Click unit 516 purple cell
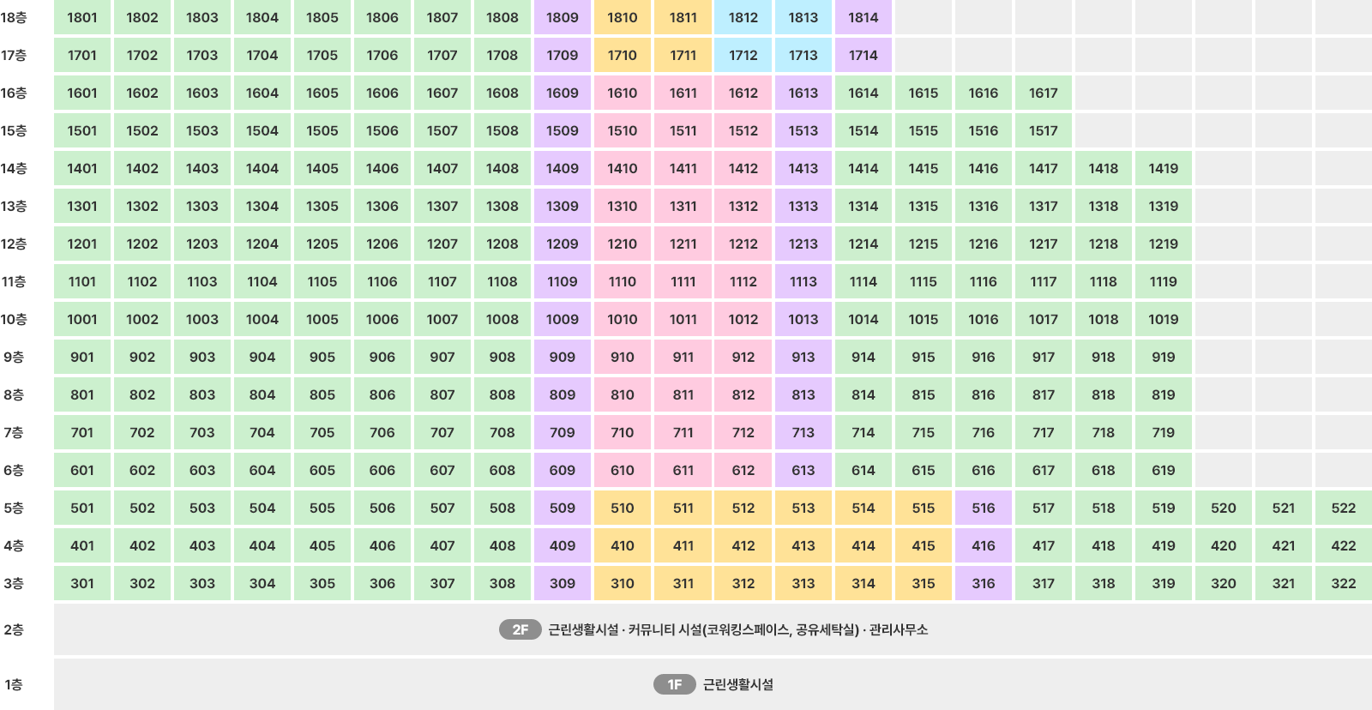The image size is (1372, 710). [x=983, y=508]
